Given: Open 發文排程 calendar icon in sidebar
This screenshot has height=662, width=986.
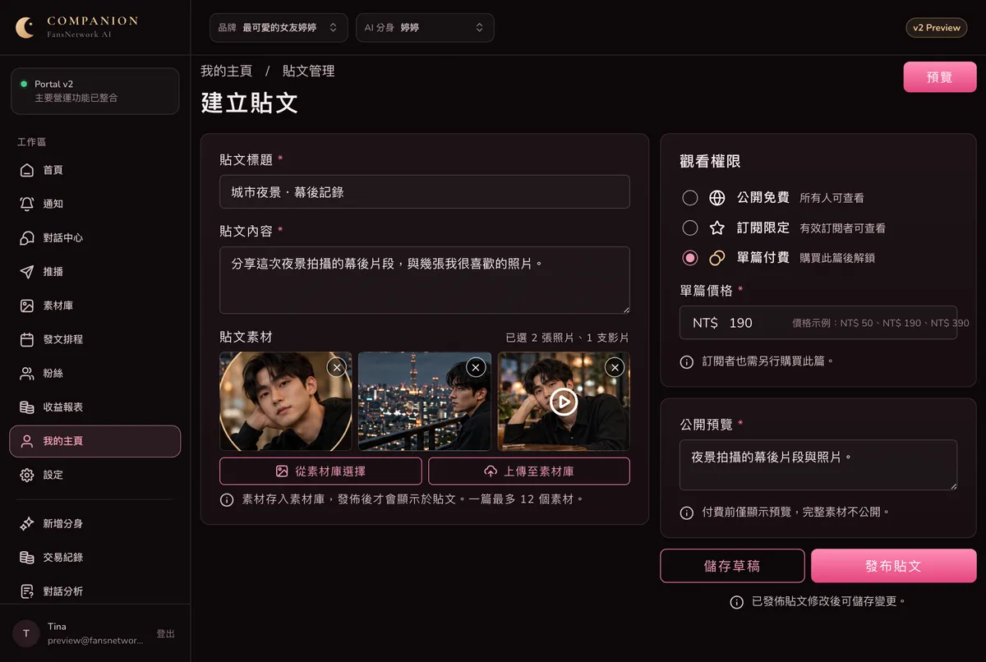Looking at the screenshot, I should [x=27, y=339].
